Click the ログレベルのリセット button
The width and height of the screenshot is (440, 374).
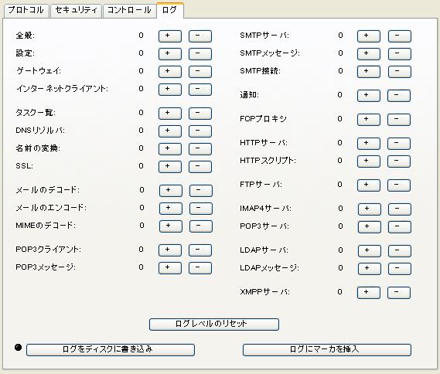point(214,324)
